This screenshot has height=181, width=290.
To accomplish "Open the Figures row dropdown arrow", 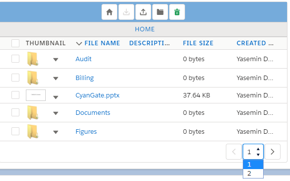I will point(56,132).
